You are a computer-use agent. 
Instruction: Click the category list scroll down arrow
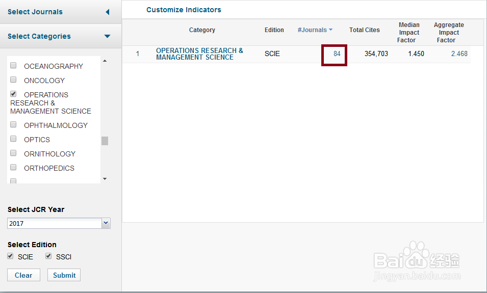coord(105,179)
